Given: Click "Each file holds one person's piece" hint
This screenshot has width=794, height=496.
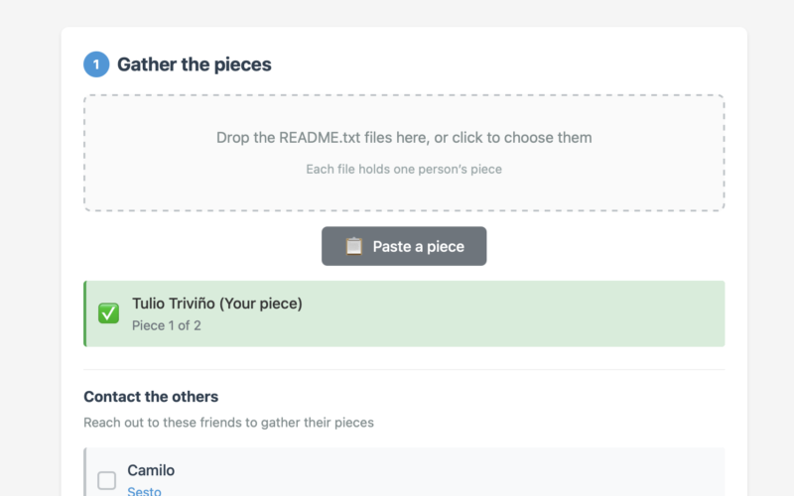Looking at the screenshot, I should 404,170.
